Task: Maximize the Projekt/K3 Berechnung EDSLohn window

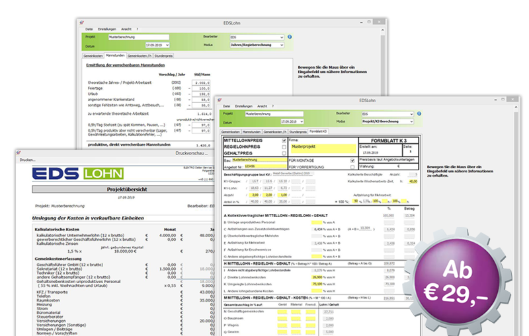Action: click(503, 99)
